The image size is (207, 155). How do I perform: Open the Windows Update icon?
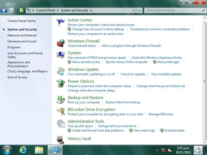pyautogui.click(x=61, y=72)
